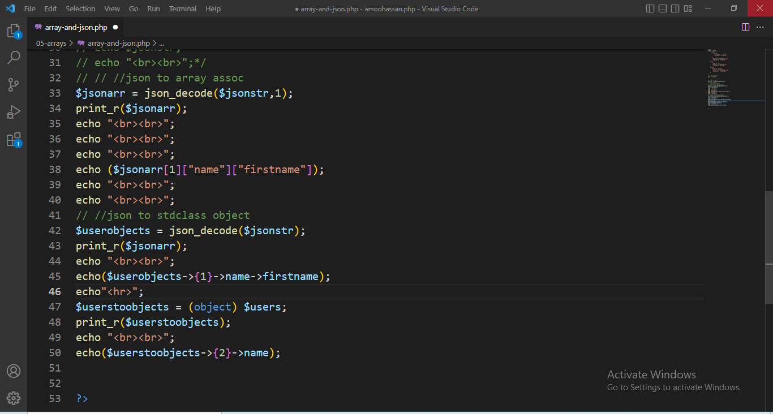The width and height of the screenshot is (773, 414).
Task: Click PHP file icon in the tab
Action: (x=38, y=27)
